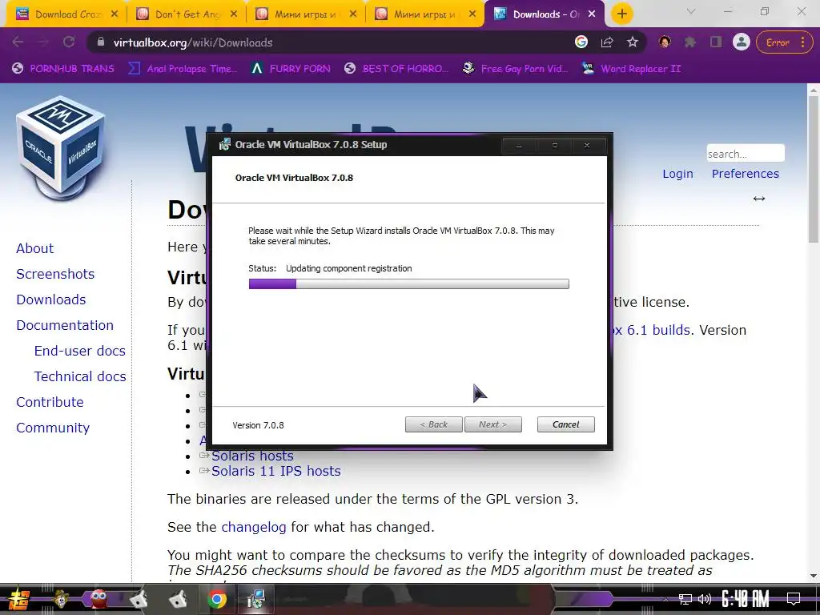Open the Solaris 11 IPS hosts link
The image size is (820, 615).
click(x=275, y=471)
